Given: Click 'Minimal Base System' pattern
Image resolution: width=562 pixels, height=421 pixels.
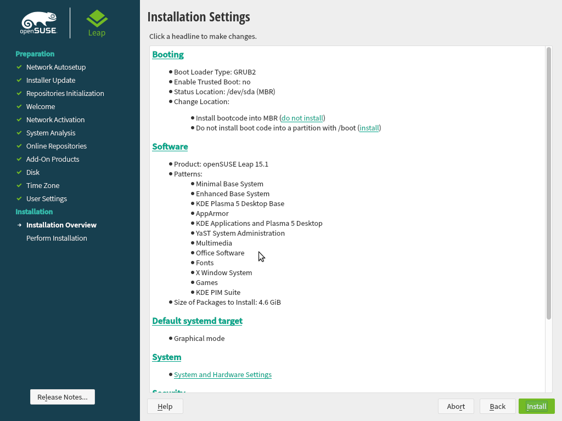Looking at the screenshot, I should 229,184.
